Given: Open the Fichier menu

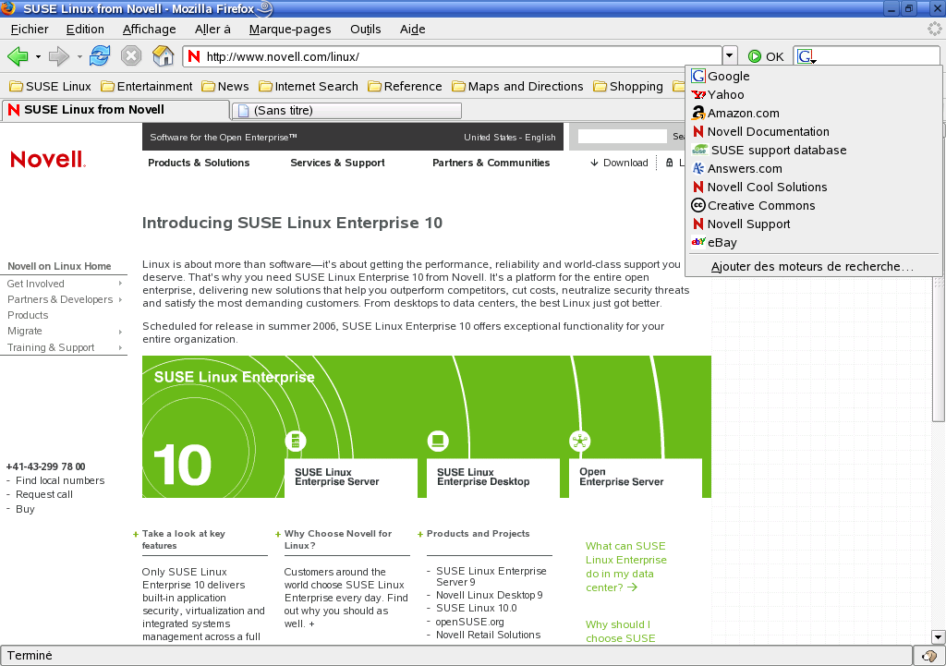Looking at the screenshot, I should point(30,29).
